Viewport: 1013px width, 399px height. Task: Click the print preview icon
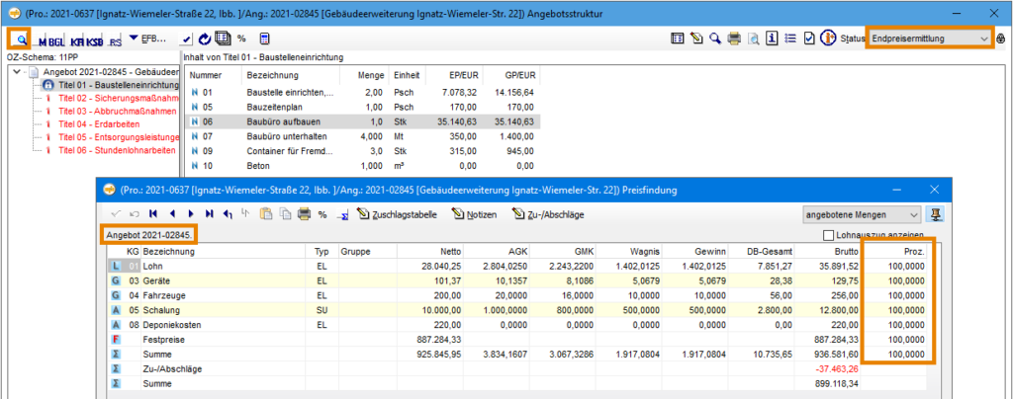coord(753,39)
